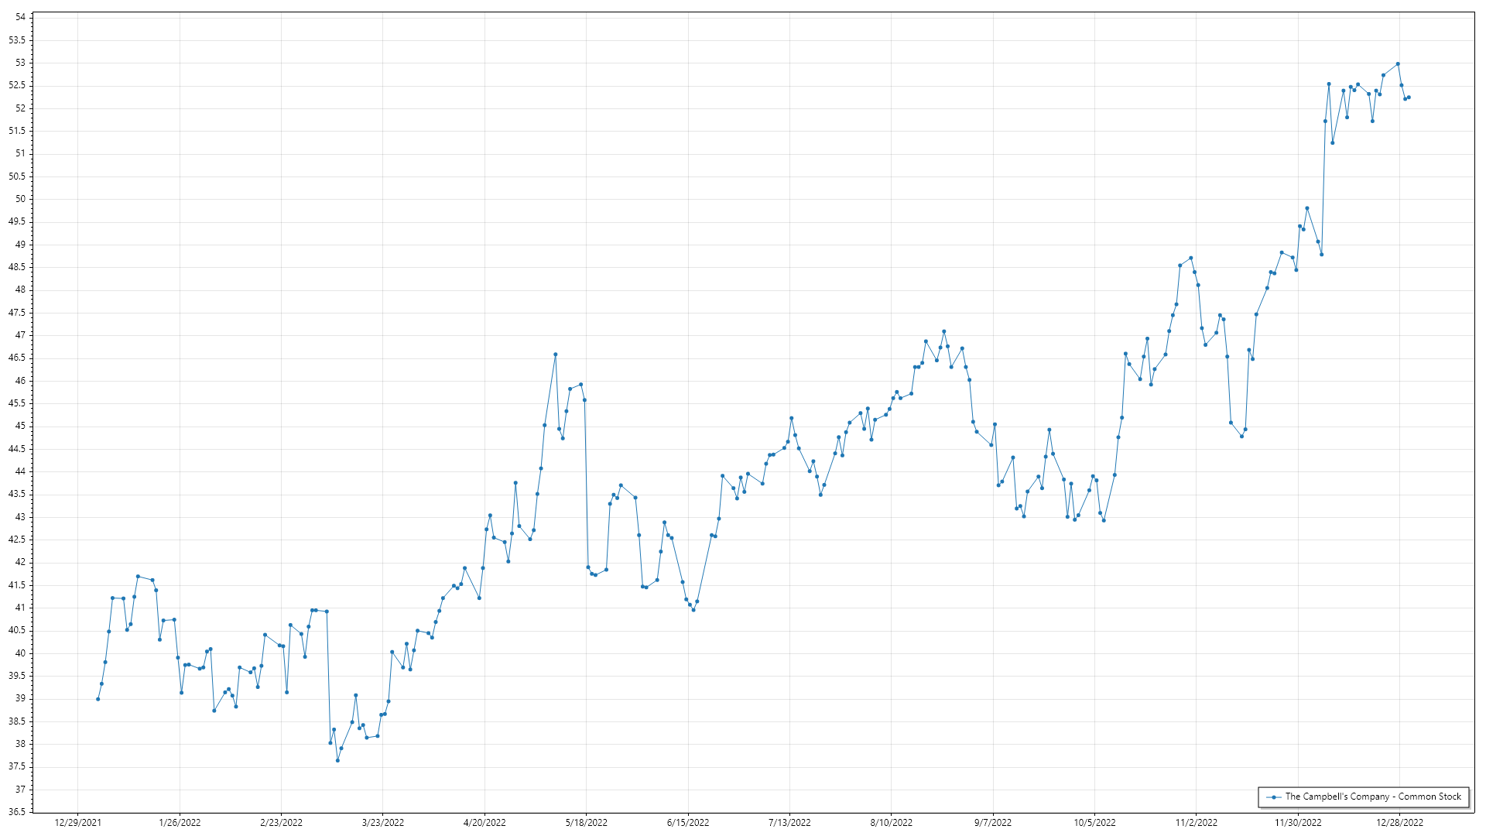Click the 7/13/2022 x-axis date label
Image resolution: width=1486 pixels, height=836 pixels.
789,823
